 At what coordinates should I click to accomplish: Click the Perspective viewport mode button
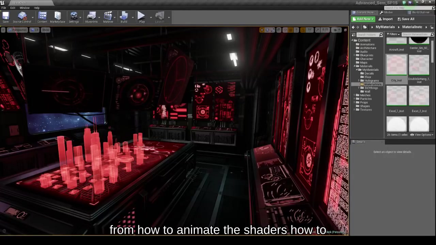17,30
